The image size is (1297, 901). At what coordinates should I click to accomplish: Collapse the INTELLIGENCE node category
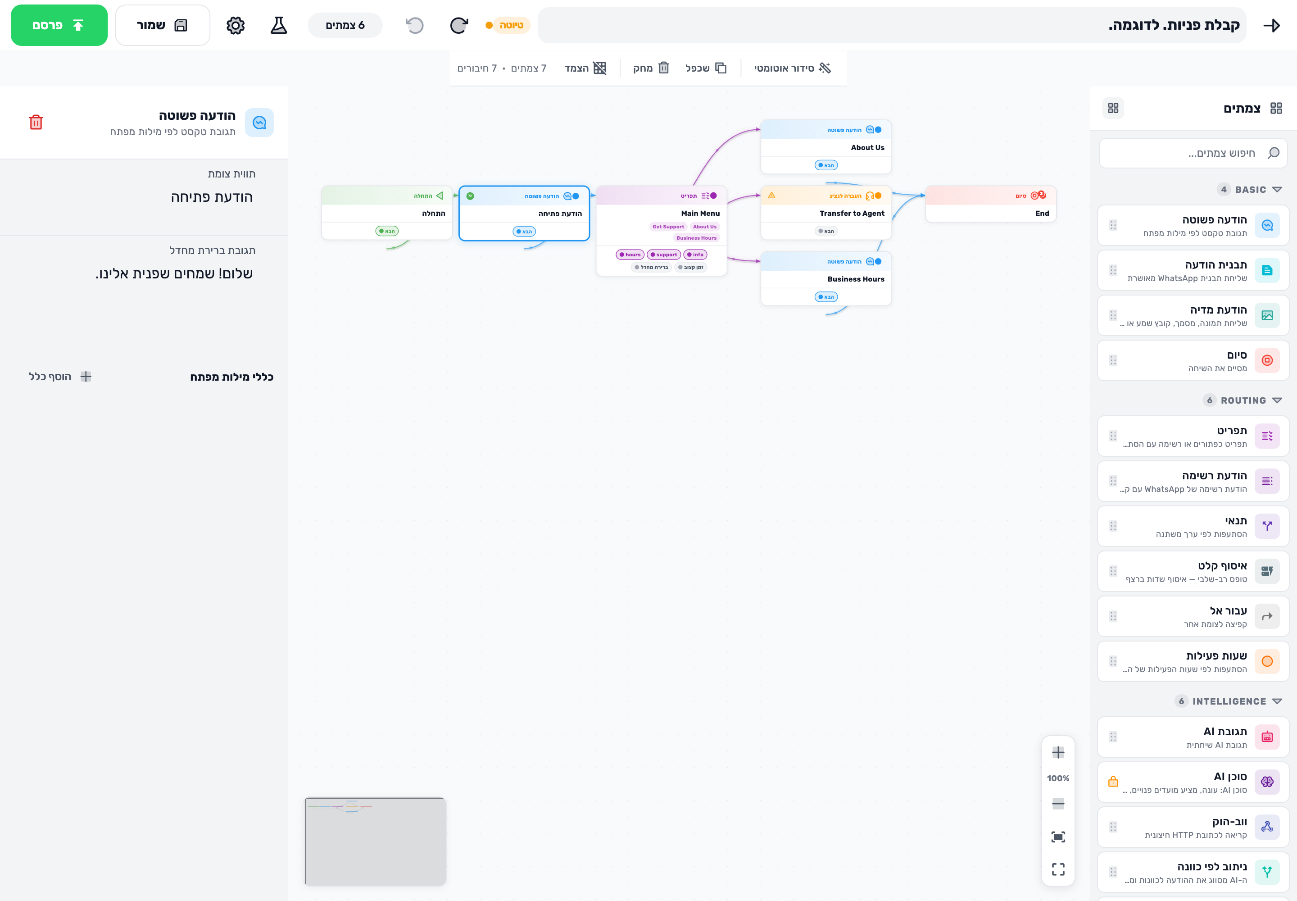click(x=1228, y=701)
